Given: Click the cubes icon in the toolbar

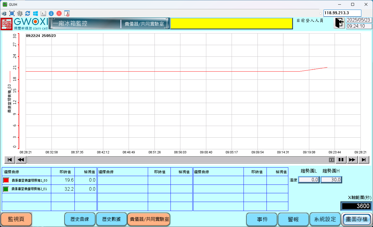Looking at the screenshot, I should [4, 13].
